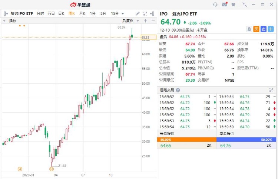Image resolution: width=278 pixels, height=179 pixels.
Task: Click the 成交量 value 119.9万
Action: coord(267,44)
